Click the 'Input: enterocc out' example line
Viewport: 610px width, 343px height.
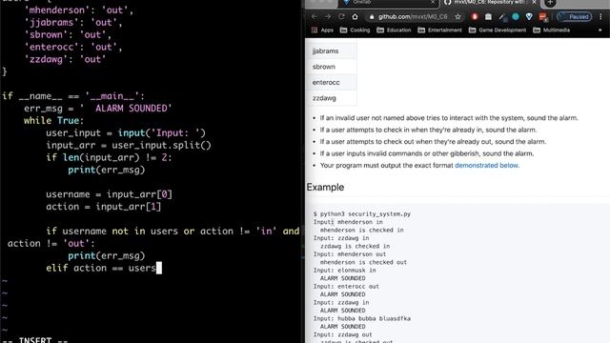pos(346,286)
